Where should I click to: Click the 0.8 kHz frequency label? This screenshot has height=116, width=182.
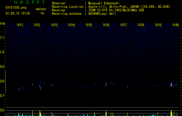(x=3, y=81)
